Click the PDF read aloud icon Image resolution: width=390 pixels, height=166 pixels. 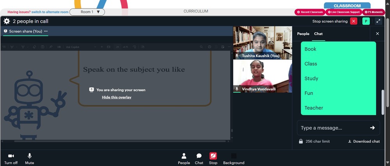click(51, 47)
